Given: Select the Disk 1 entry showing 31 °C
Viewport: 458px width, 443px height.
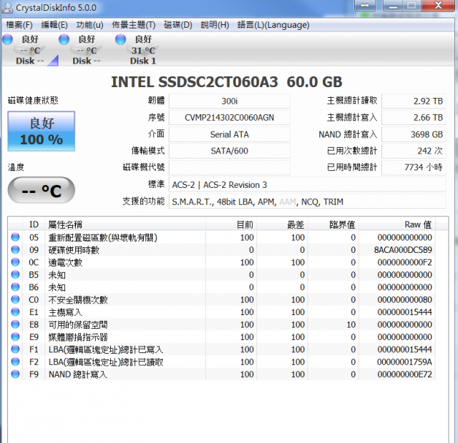Looking at the screenshot, I should (142, 51).
